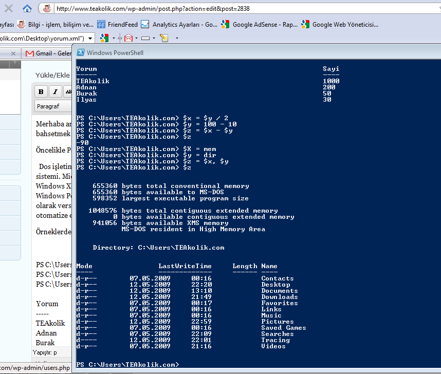Click Music directory name in PowerShell
The width and height of the screenshot is (441, 374).
click(x=271, y=315)
